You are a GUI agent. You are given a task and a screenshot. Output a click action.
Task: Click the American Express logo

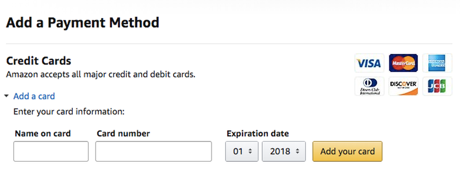437,63
